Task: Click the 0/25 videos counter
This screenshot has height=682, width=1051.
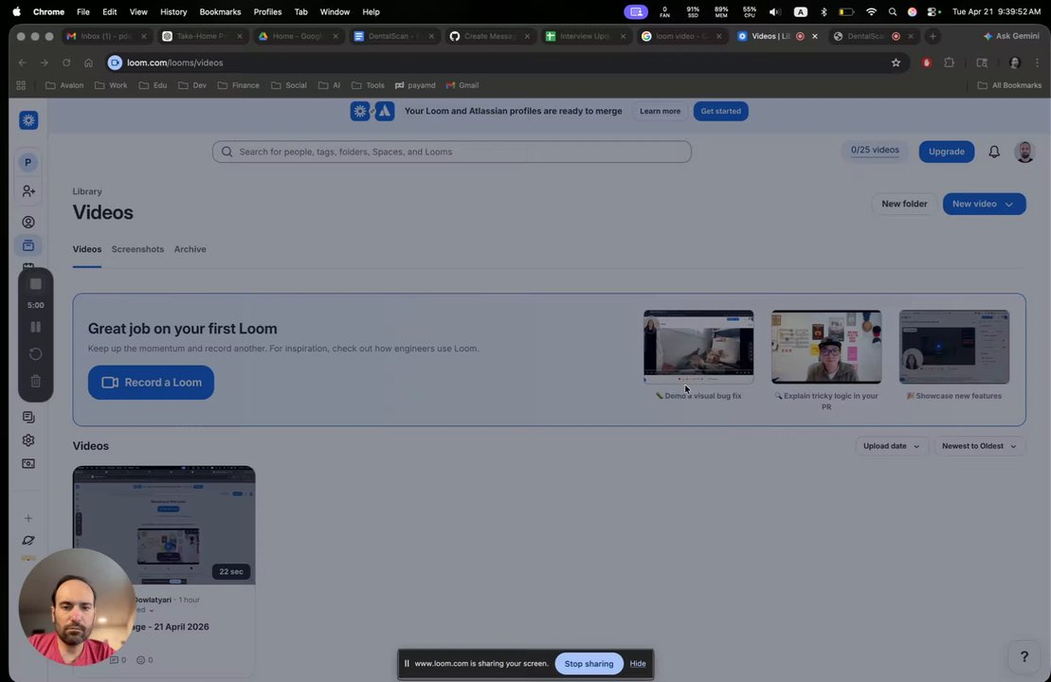Action: [x=875, y=150]
